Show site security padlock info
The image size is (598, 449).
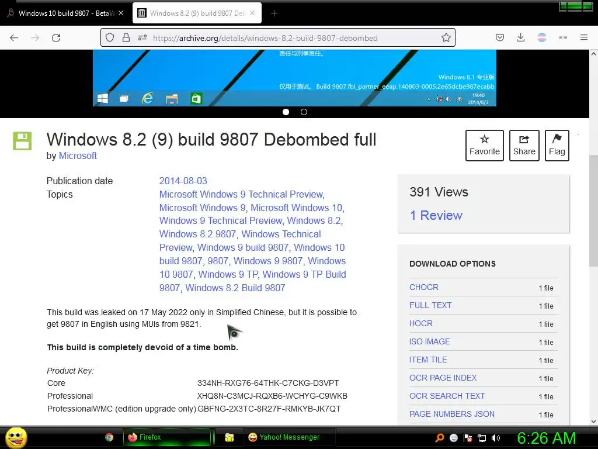(126, 38)
